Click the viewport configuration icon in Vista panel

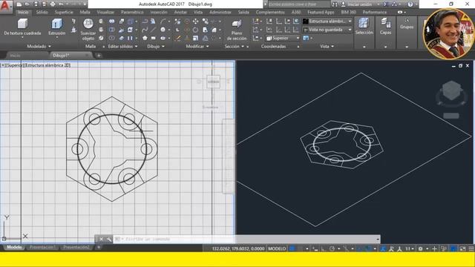[x=306, y=38]
